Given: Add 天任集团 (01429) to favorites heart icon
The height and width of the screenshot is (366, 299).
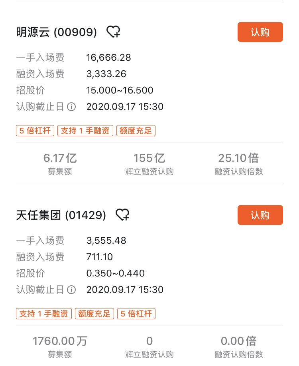Looking at the screenshot, I should pos(122,215).
